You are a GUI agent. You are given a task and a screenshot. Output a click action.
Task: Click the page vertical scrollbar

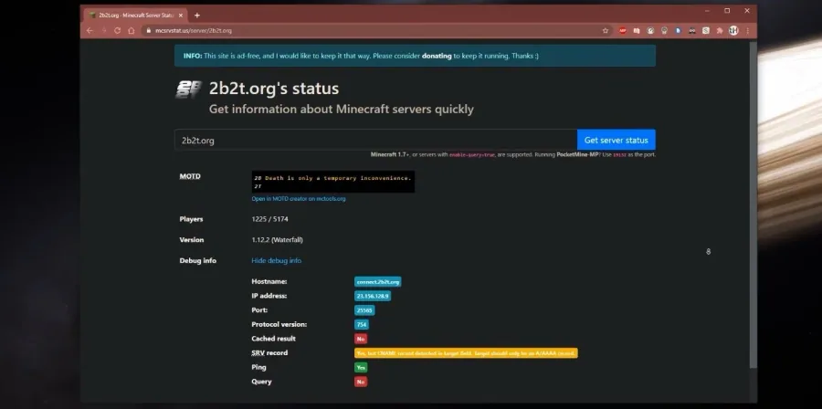tap(753, 204)
